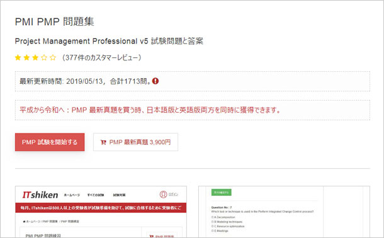Image resolution: width=384 pixels, height=238 pixels.
Task: Click すべての試験 menu in the left thumbnail
Action: pyautogui.click(x=96, y=195)
